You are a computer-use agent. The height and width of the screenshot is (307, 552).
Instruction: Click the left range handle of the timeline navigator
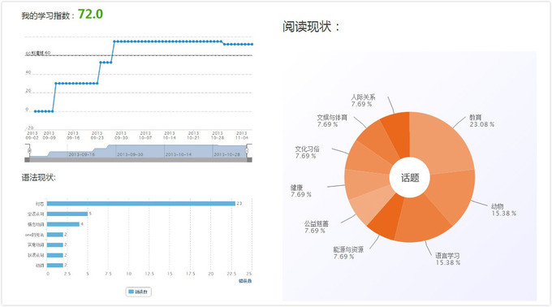click(x=29, y=151)
